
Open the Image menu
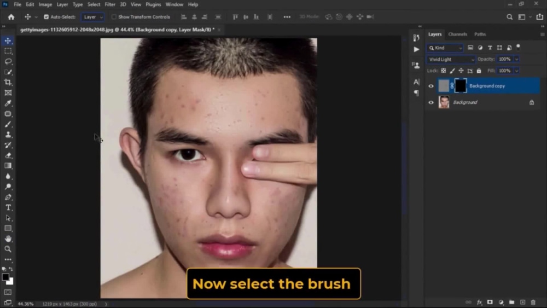[45, 4]
